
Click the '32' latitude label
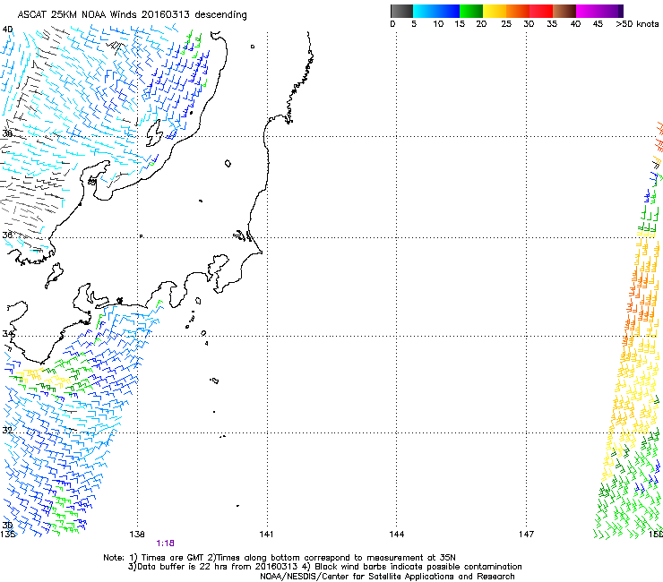[7, 431]
